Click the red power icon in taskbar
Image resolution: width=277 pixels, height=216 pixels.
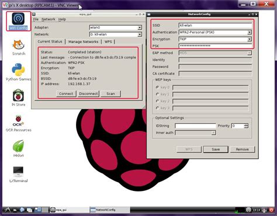[271, 210]
